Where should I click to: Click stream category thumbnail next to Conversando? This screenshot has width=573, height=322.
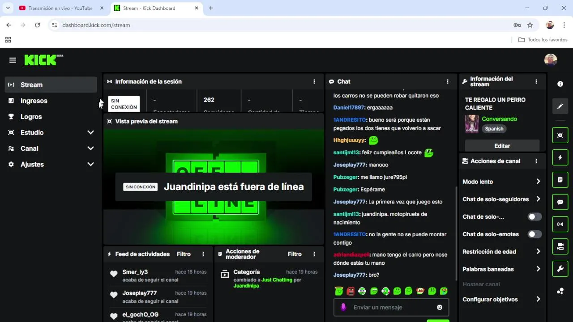click(x=472, y=124)
